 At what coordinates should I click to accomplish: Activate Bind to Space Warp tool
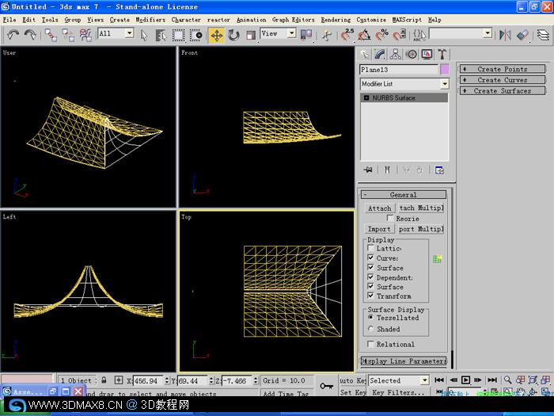coord(85,35)
